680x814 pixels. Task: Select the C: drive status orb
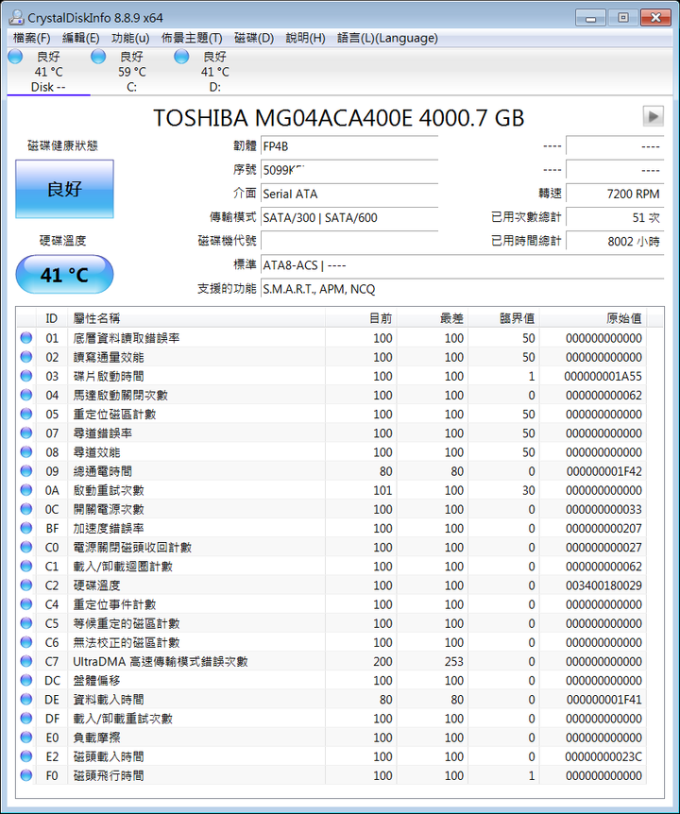98,56
